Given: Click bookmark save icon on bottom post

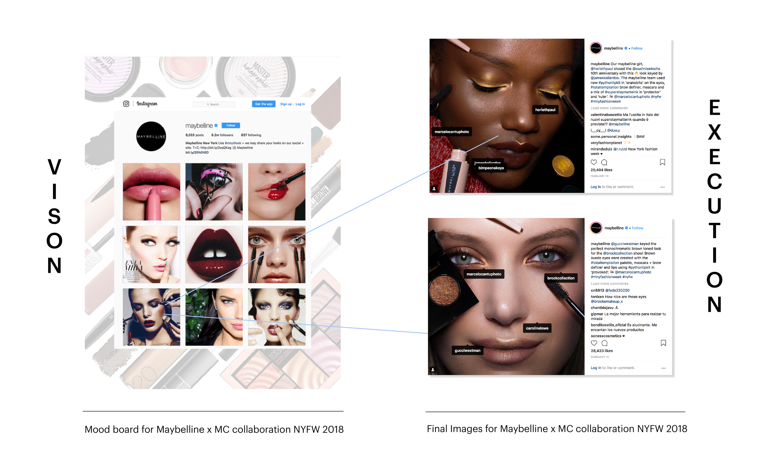Looking at the screenshot, I should [663, 343].
